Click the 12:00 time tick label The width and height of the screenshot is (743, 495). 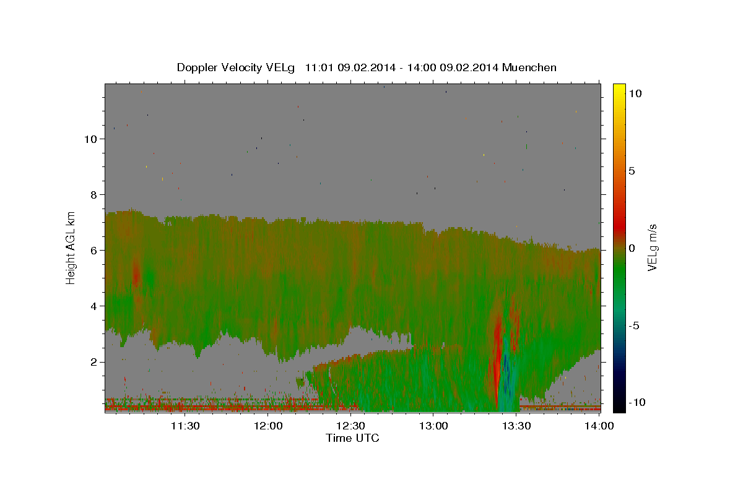[x=268, y=426]
